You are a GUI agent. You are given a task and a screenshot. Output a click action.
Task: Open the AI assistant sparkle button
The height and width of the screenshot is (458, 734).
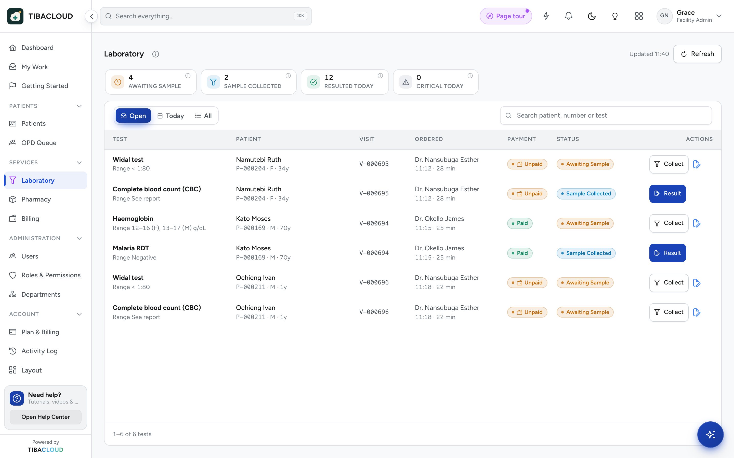[x=710, y=434]
